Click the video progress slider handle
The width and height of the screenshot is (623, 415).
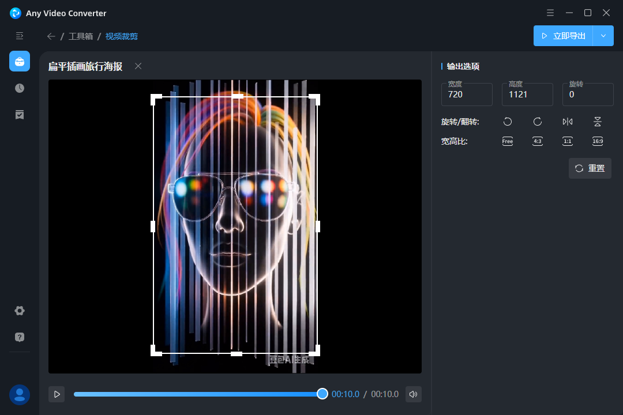click(322, 394)
